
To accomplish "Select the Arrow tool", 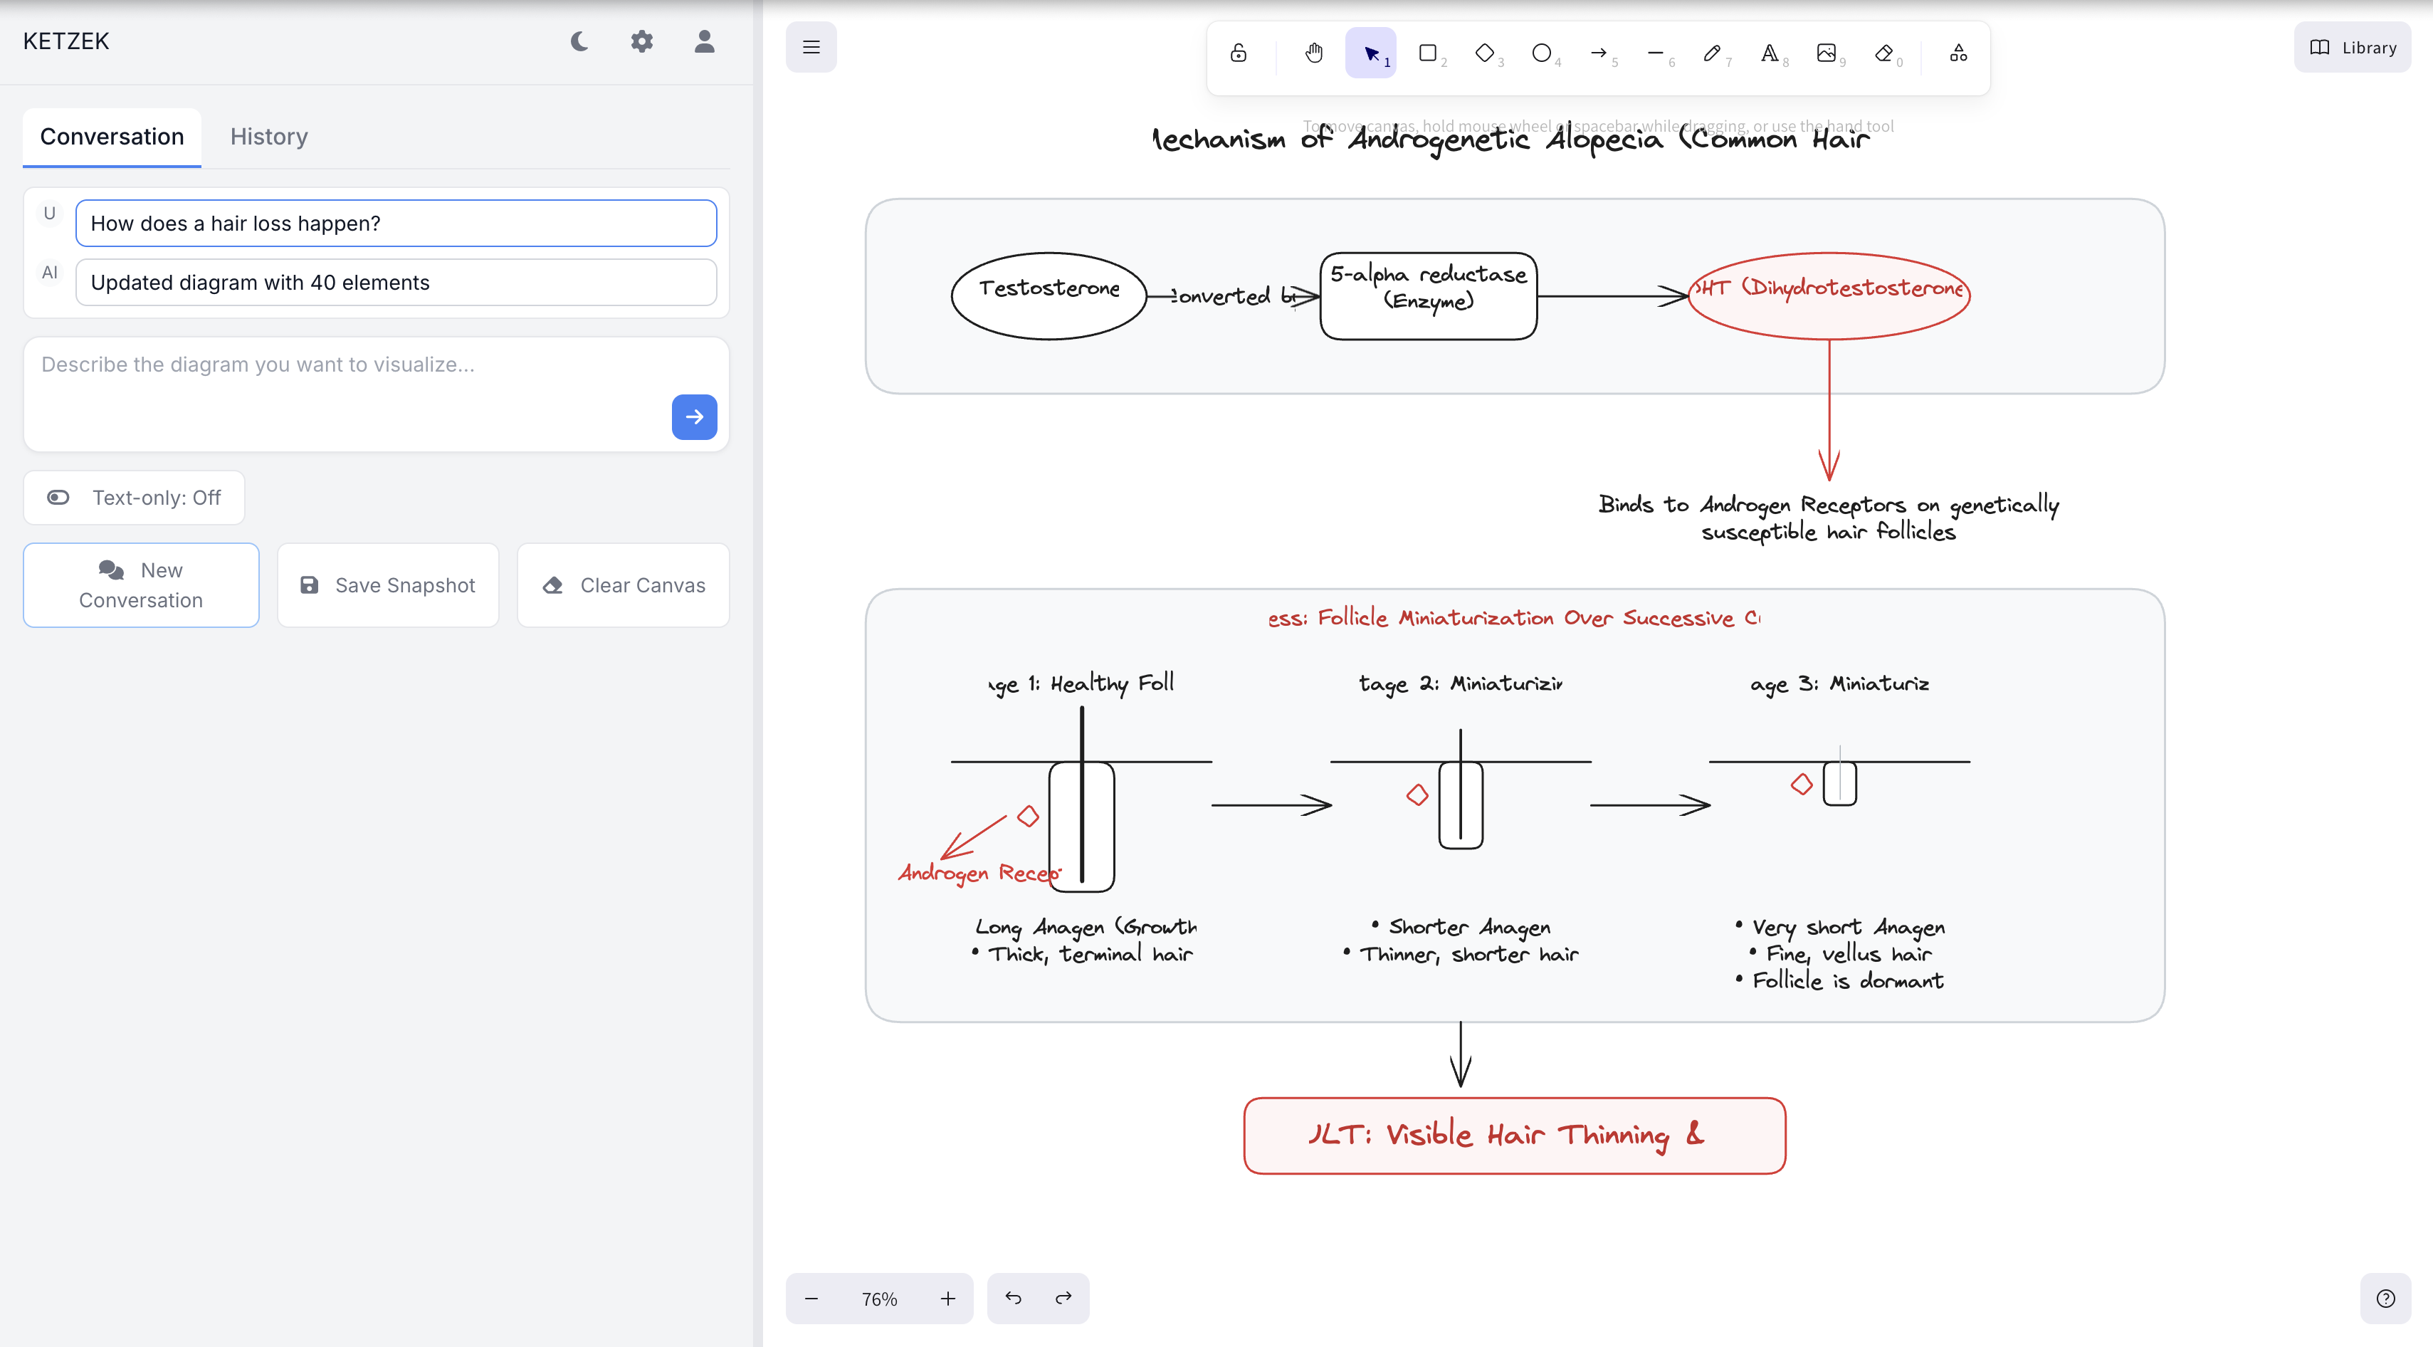I will click(1598, 53).
